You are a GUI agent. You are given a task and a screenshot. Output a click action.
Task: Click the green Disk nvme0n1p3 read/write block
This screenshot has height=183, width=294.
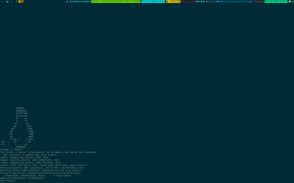(x=115, y=1)
